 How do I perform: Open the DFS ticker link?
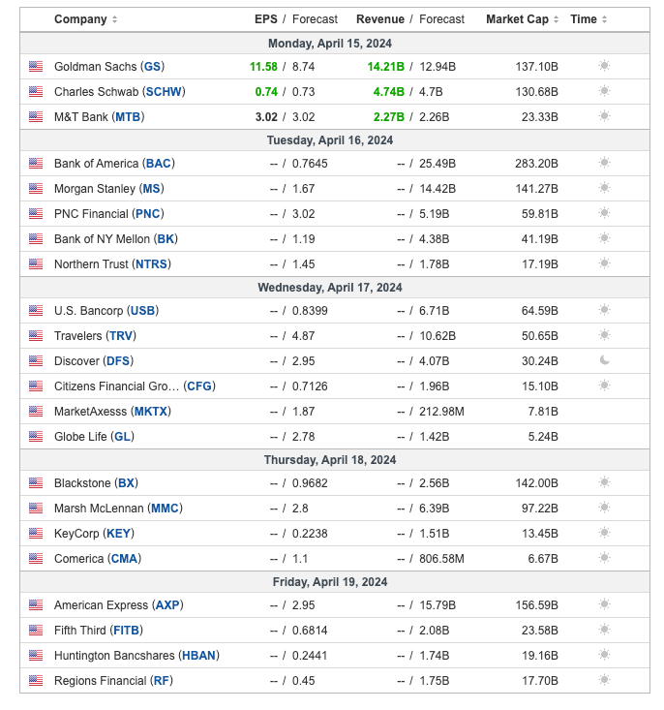tap(118, 361)
